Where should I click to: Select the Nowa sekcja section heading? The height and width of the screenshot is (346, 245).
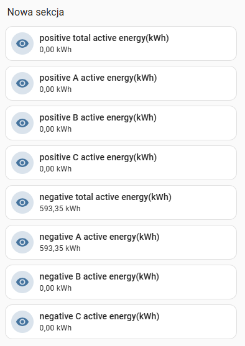[35, 12]
